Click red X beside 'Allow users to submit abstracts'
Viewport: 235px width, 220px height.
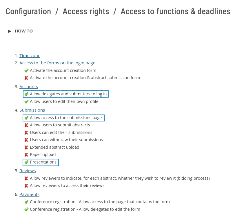(x=26, y=125)
